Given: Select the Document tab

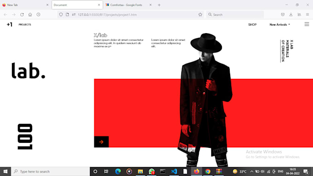Looking at the screenshot, I should click(77, 5).
